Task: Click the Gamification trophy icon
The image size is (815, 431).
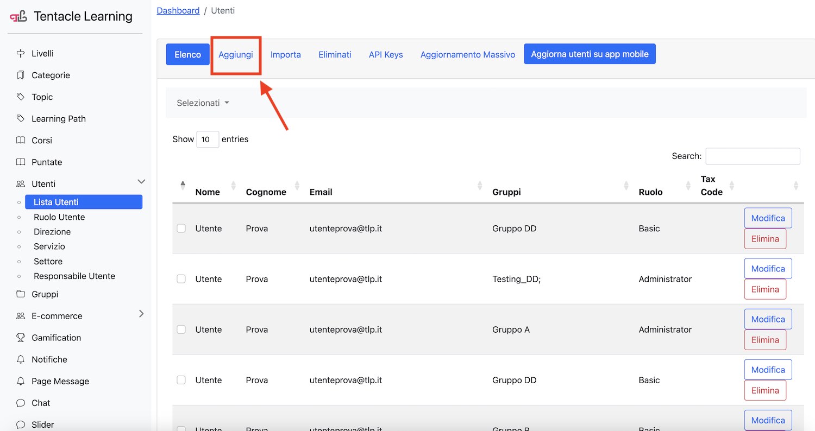Action: pyautogui.click(x=21, y=337)
